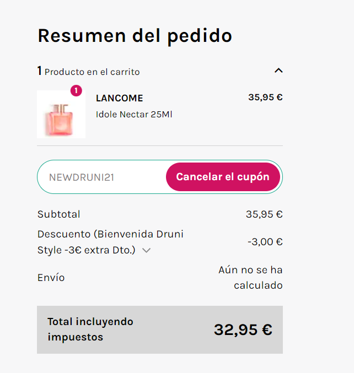Click the Idole Nectar 25Ml product name
The width and height of the screenshot is (354, 373).
pos(134,115)
